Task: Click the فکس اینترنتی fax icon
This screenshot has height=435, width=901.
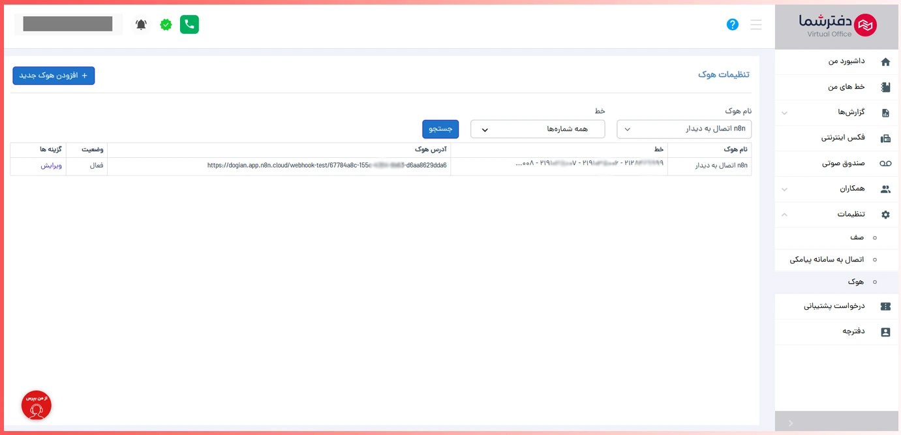Action: [885, 138]
